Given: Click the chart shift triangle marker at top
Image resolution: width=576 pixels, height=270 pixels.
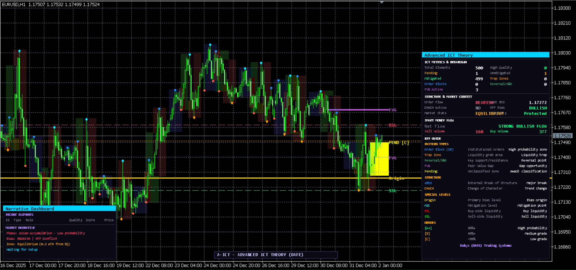Looking at the screenshot, I should 382,2.
